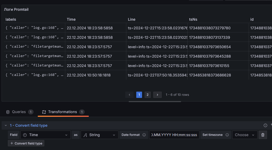The height and width of the screenshot is (150, 272).
Task: Open the type dropdown showing String
Action: pos(99,135)
